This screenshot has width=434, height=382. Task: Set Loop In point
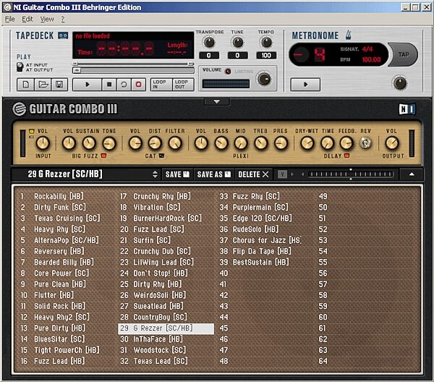click(x=161, y=85)
